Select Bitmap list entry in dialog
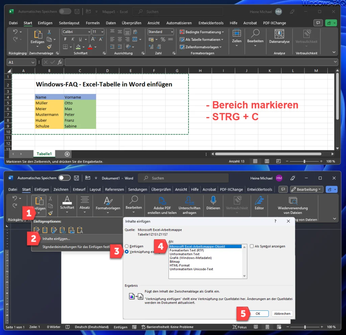The height and width of the screenshot is (335, 346). [175, 262]
